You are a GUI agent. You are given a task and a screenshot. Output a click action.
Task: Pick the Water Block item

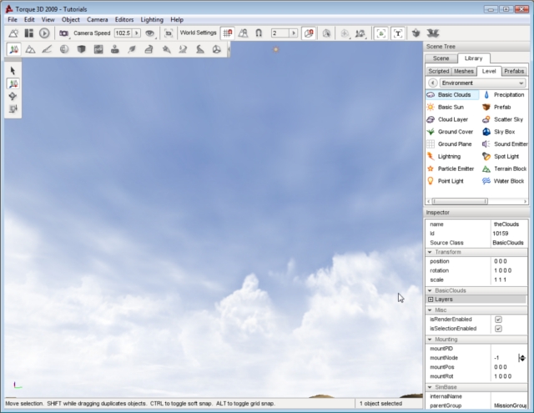508,181
